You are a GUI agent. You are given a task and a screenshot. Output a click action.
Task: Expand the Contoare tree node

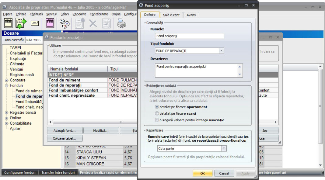click(x=6, y=80)
